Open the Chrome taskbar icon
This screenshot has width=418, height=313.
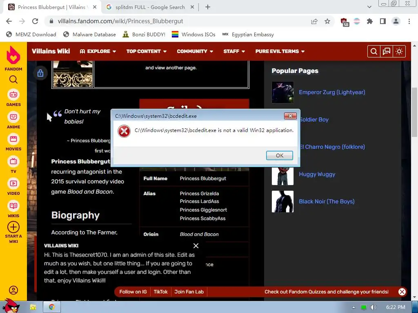pyautogui.click(x=52, y=307)
